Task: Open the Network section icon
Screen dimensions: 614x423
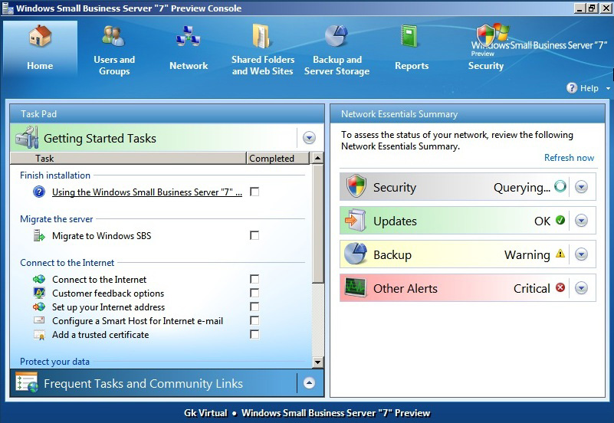Action: coord(188,37)
